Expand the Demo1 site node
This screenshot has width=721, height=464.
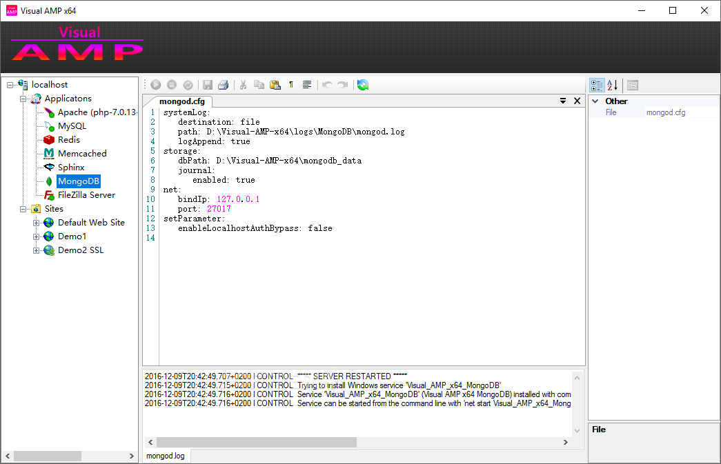click(37, 236)
